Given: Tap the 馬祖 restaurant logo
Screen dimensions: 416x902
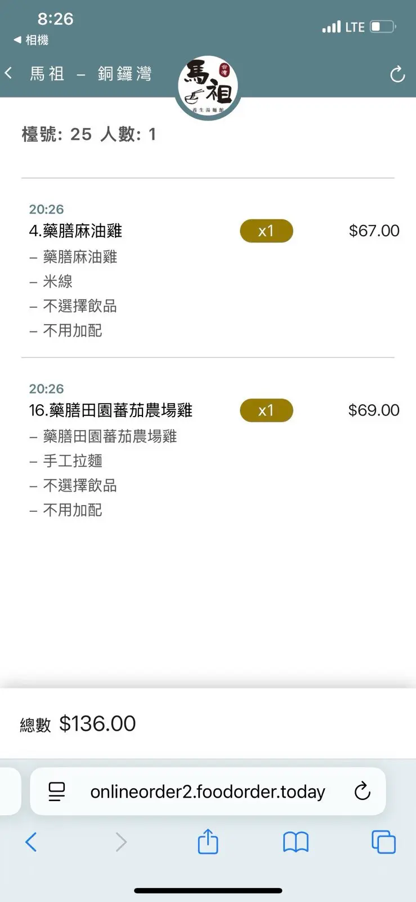Looking at the screenshot, I should pos(208,86).
